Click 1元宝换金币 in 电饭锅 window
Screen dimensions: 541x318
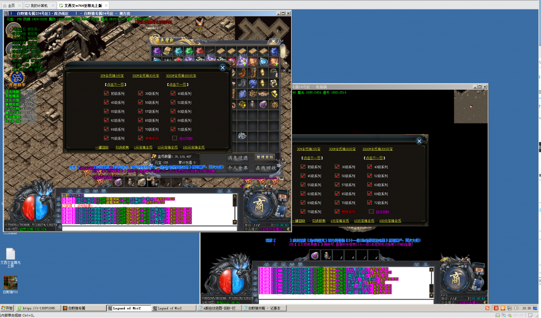point(340,220)
